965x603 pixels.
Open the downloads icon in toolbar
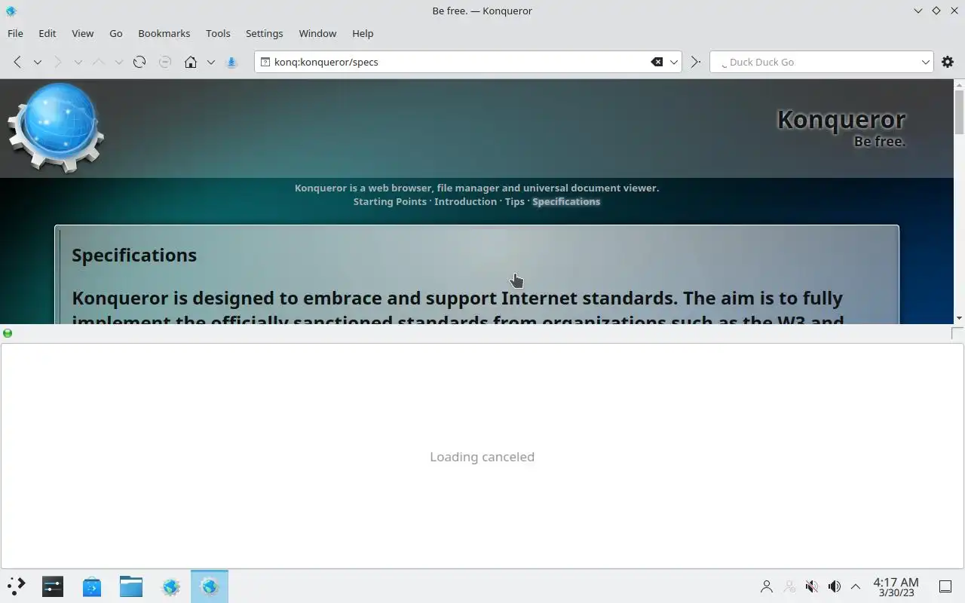(x=232, y=62)
